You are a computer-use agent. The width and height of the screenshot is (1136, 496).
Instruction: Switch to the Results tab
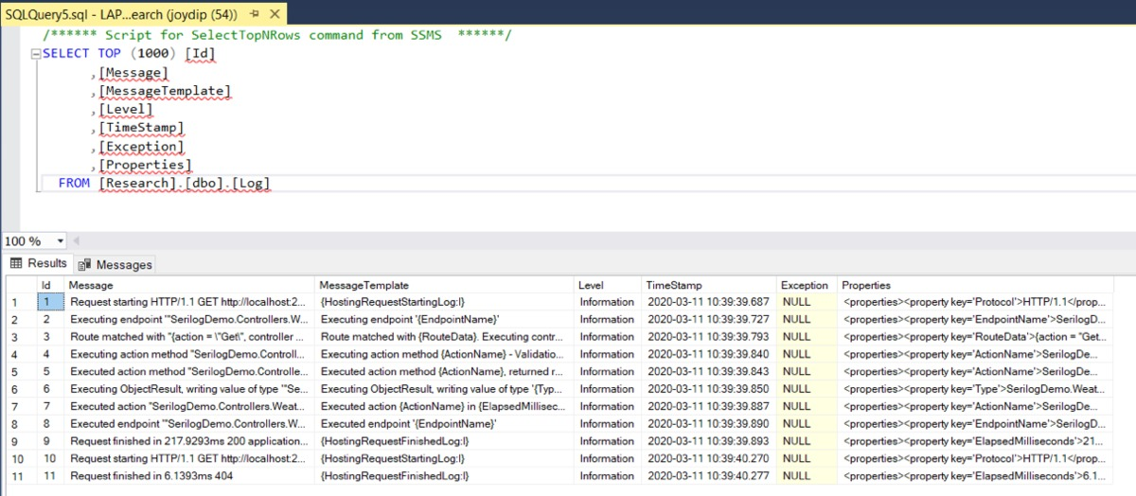tap(39, 264)
